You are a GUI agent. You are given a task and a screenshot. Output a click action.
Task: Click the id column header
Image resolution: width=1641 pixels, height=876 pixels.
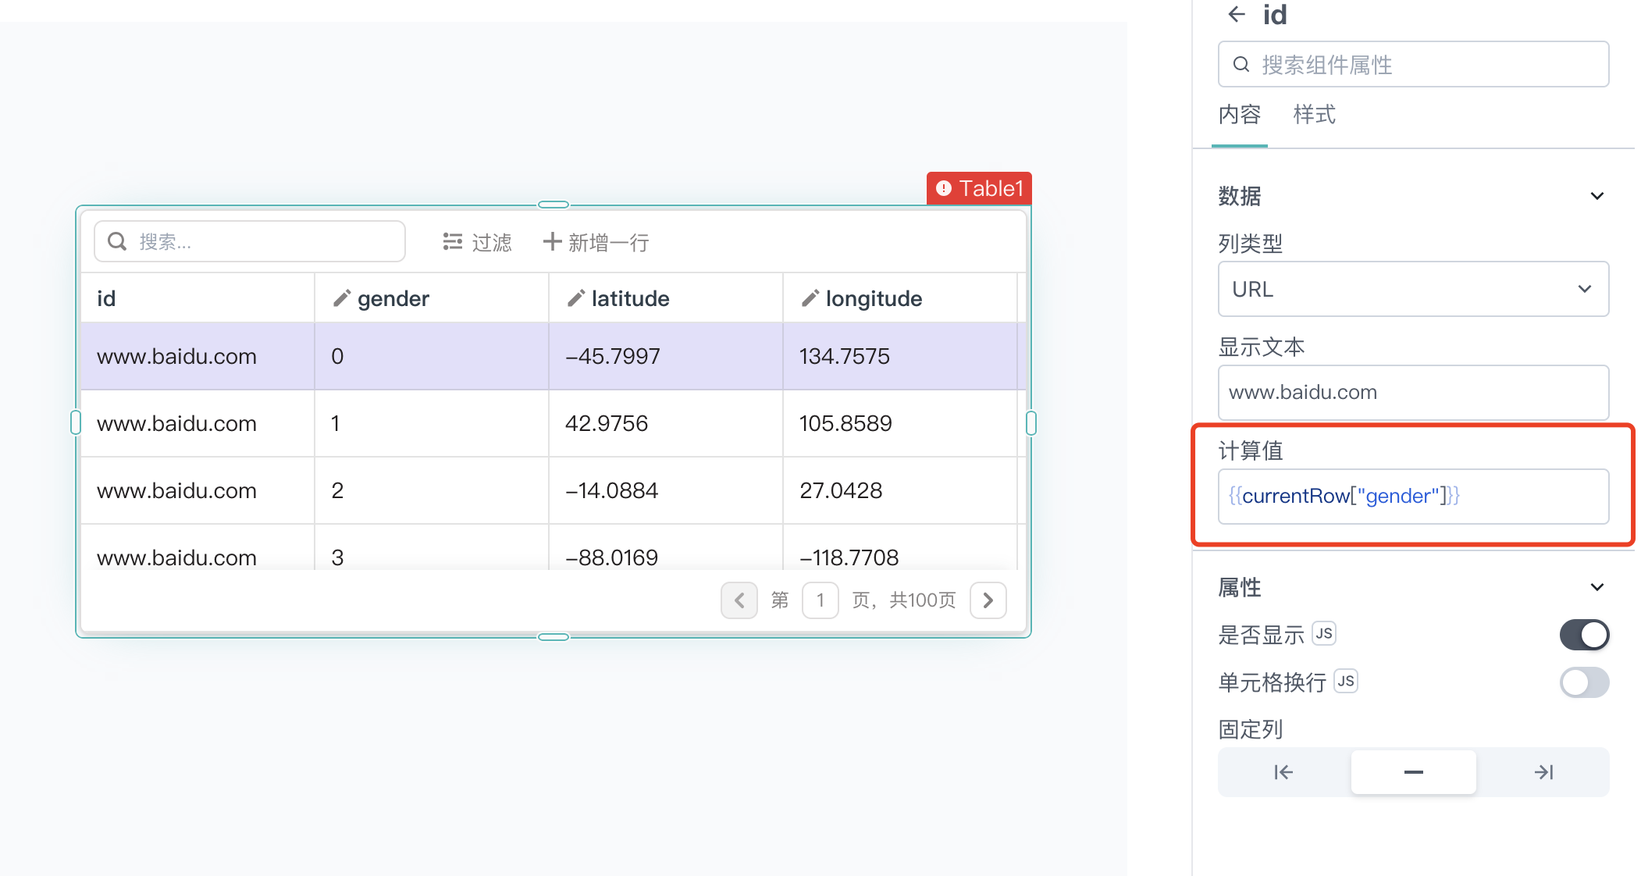[x=198, y=298]
